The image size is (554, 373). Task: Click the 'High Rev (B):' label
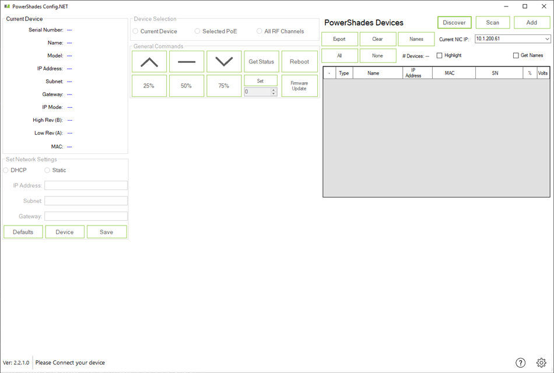click(48, 120)
